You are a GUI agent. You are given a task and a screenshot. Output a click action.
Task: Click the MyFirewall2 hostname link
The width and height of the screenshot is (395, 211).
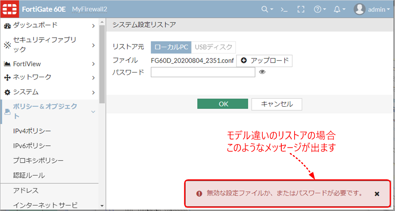(89, 10)
